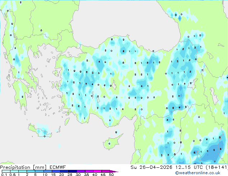
Task: Click the 30–35 mm purple legend swatch
Action: (x=81, y=171)
